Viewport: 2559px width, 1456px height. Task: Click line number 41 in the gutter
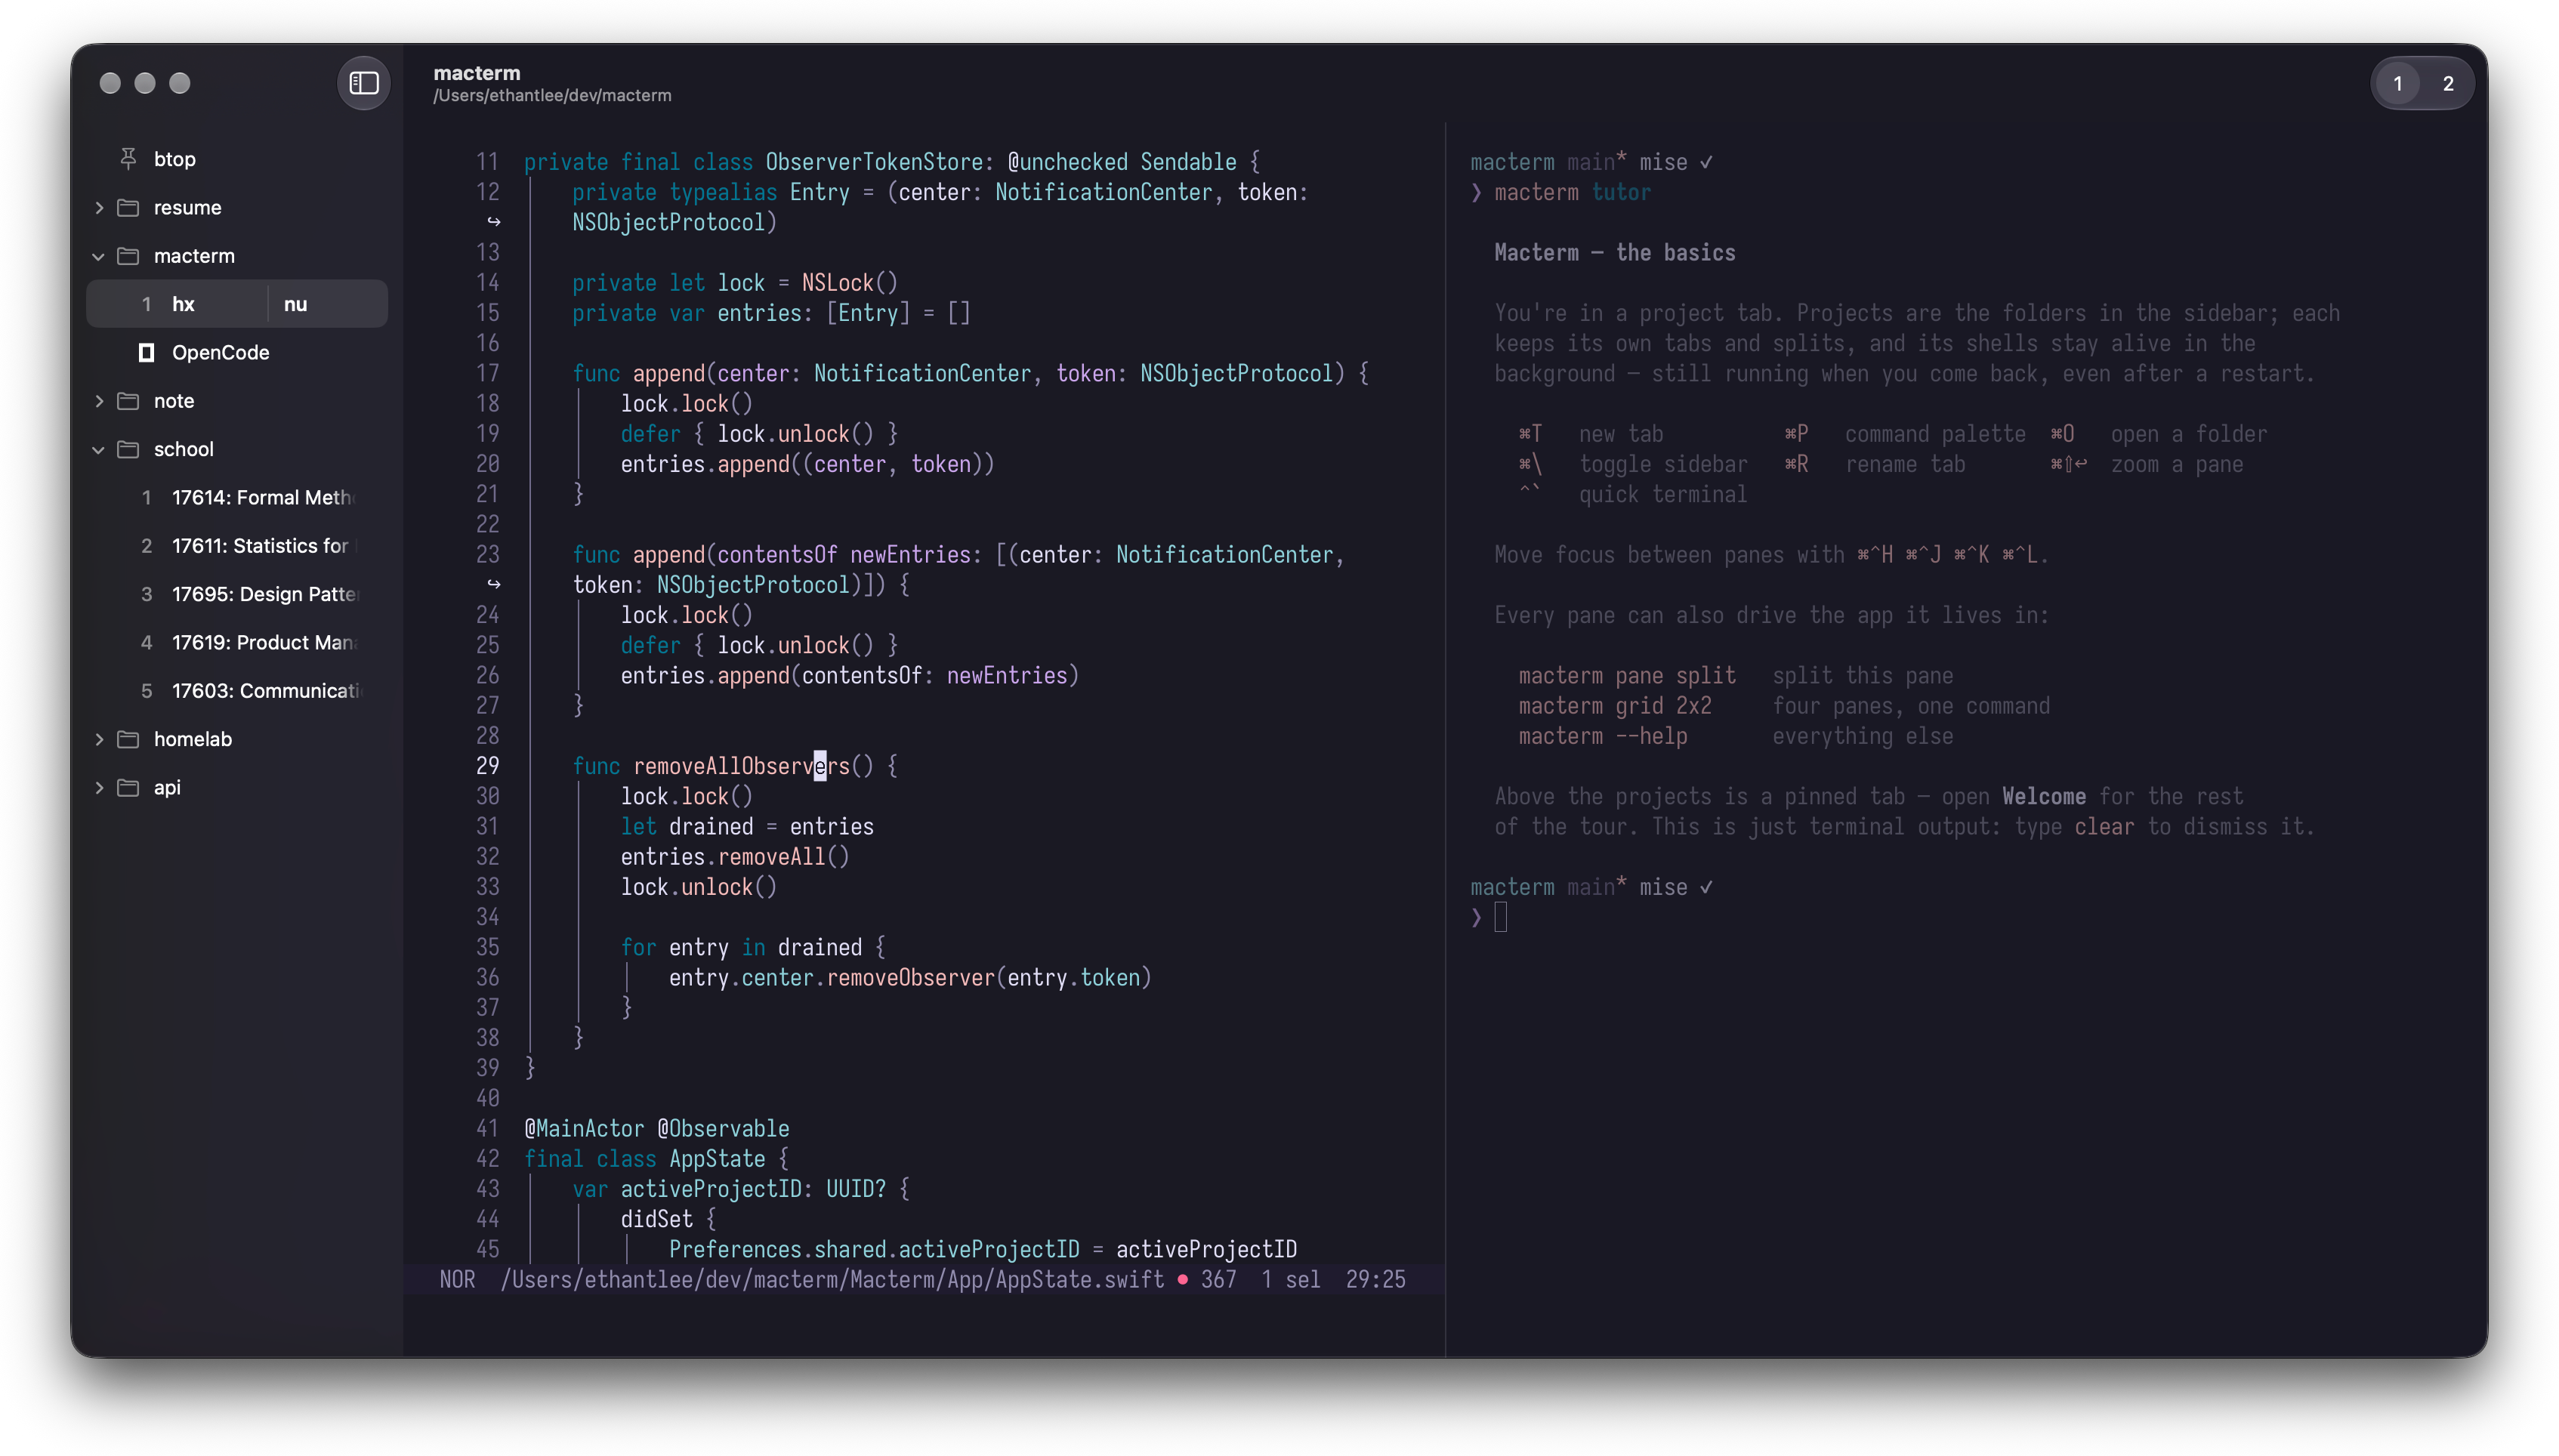[x=487, y=1128]
